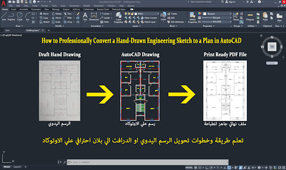The height and width of the screenshot is (170, 286).
Task: Insert a Table
Action: (x=104, y=22)
